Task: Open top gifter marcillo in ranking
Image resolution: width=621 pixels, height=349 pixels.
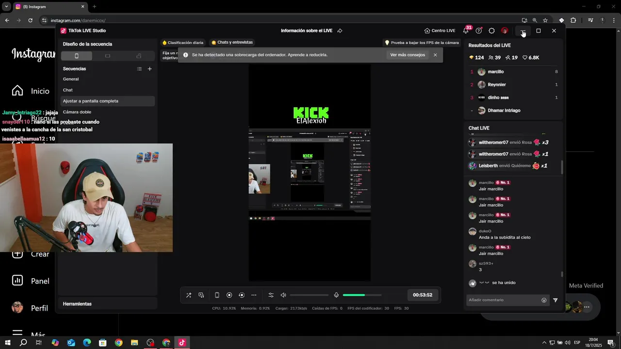Action: (514, 72)
